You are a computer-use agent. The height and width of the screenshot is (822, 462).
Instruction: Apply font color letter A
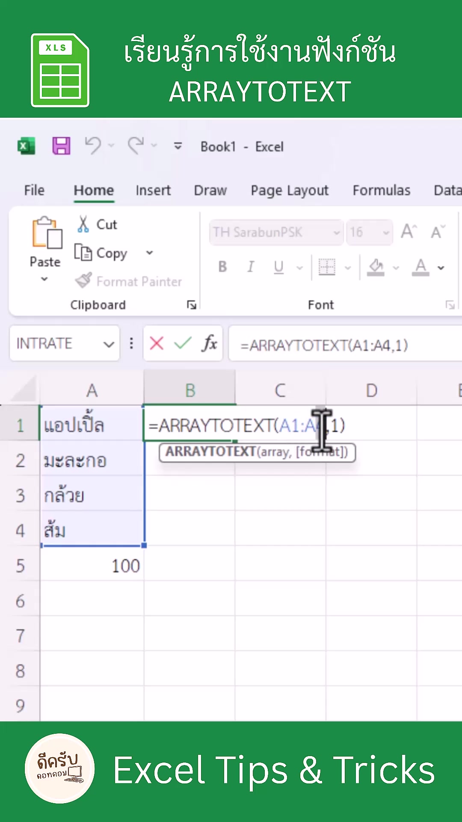[421, 267]
